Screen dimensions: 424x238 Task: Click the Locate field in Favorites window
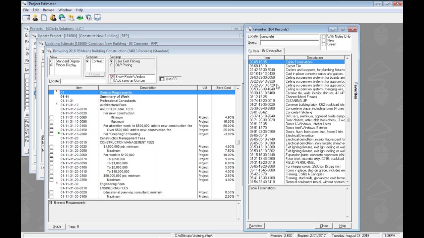click(x=289, y=37)
